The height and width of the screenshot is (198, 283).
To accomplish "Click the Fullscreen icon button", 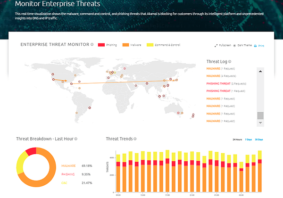I will [216, 46].
